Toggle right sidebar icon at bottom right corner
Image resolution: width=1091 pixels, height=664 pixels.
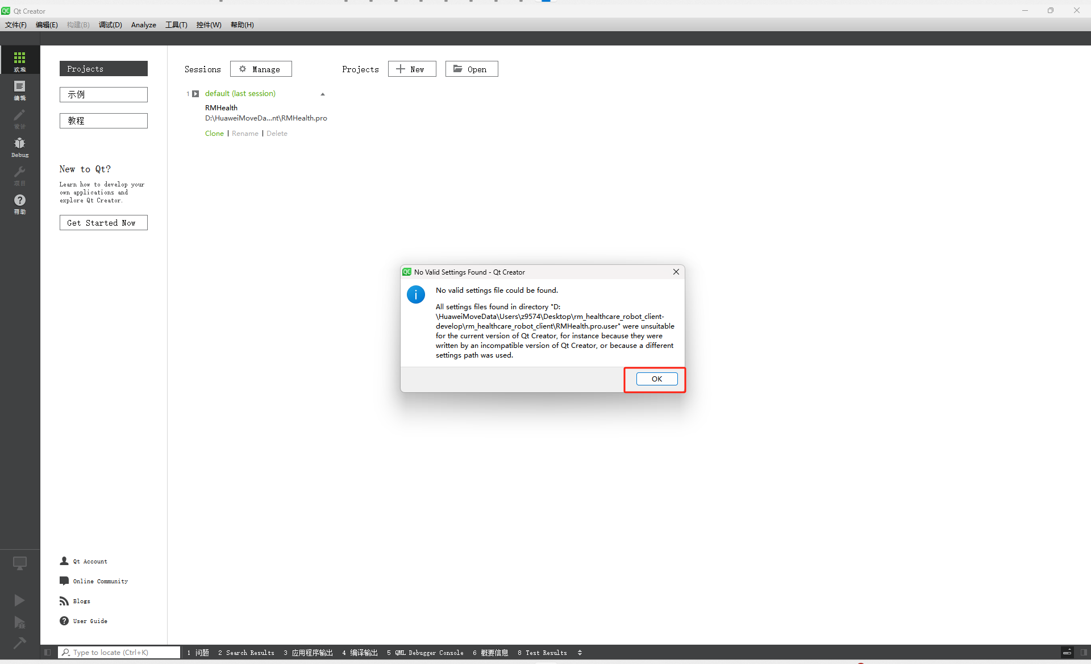click(x=1084, y=652)
